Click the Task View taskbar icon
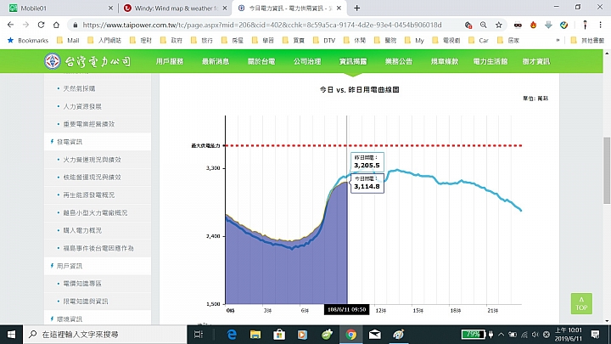This screenshot has width=611, height=344. [x=199, y=335]
